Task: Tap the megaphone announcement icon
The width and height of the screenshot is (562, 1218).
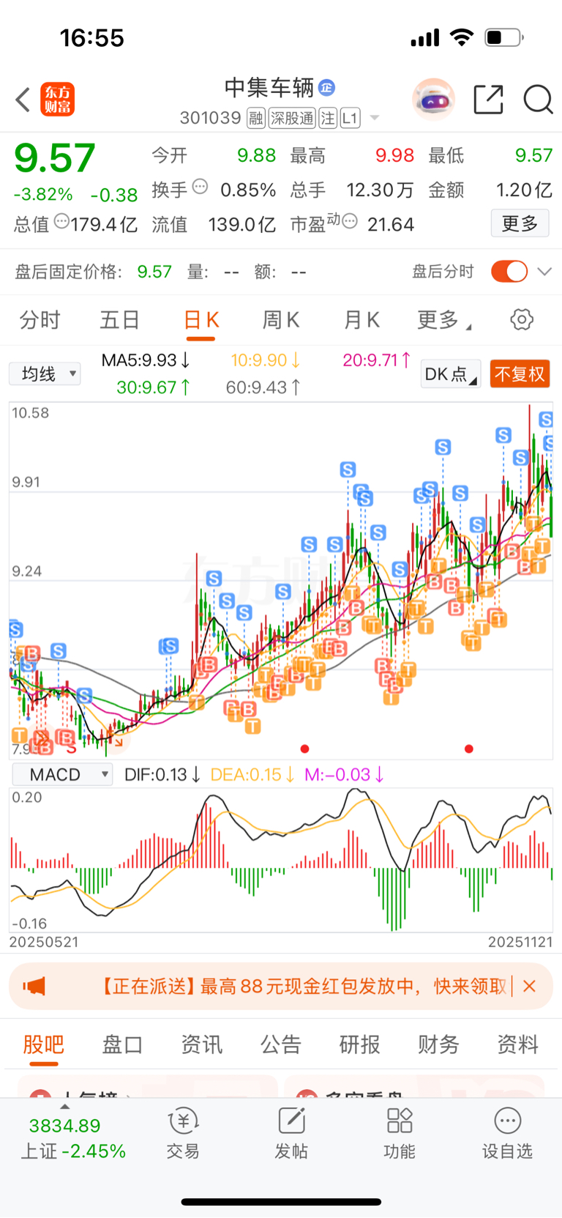Action: (x=34, y=986)
